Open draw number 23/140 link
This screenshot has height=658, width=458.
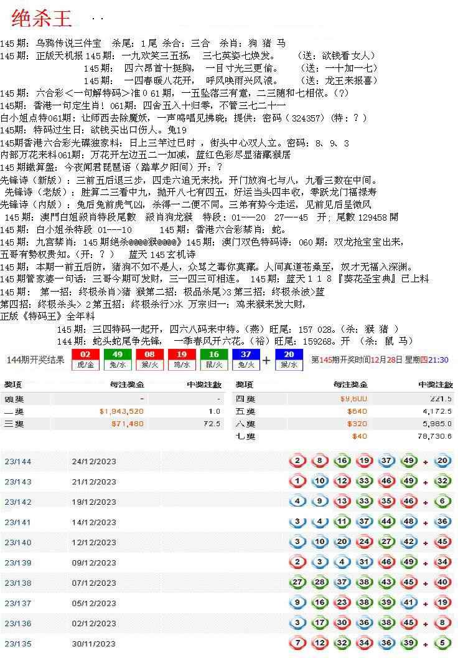point(17,543)
